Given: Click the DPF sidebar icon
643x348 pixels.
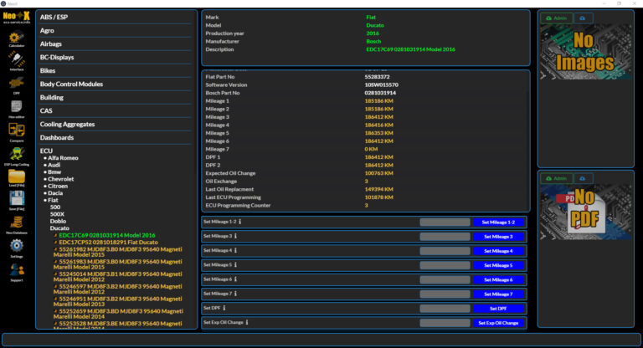Looking at the screenshot, I should point(16,82).
